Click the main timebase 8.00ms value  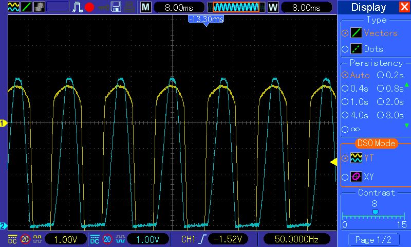pyautogui.click(x=179, y=8)
